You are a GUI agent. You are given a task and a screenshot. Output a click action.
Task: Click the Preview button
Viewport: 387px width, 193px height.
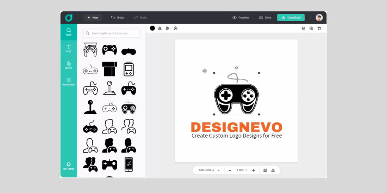pos(241,18)
